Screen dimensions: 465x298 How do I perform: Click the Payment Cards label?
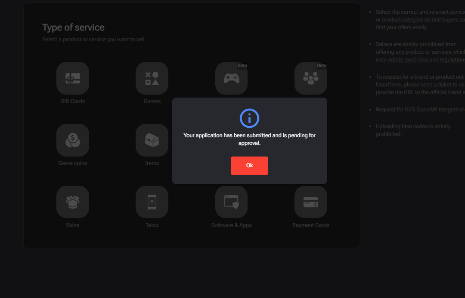pos(311,225)
